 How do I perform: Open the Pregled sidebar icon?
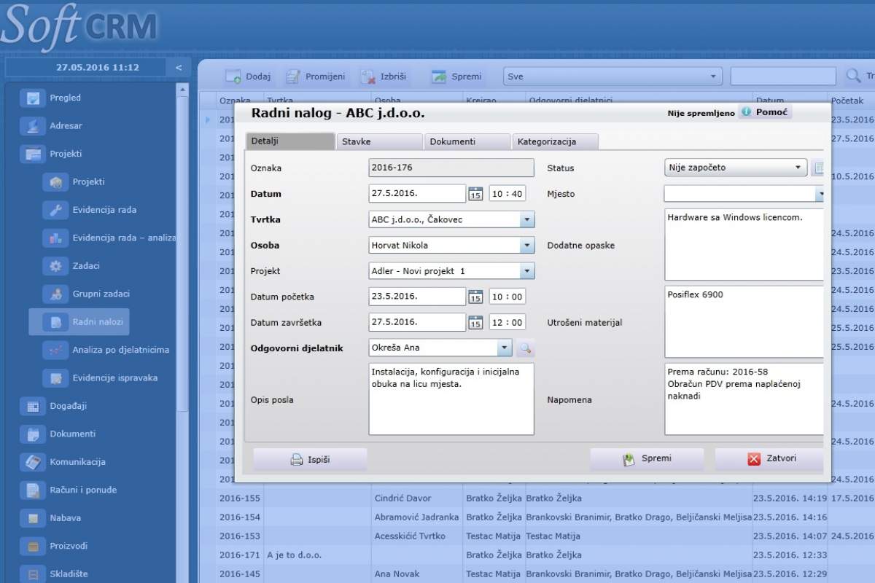(x=33, y=98)
